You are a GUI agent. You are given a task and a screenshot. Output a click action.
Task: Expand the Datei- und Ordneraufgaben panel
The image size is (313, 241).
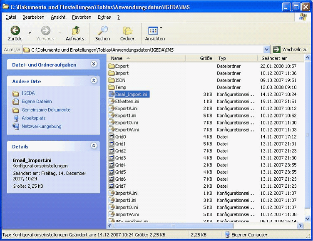click(x=94, y=64)
